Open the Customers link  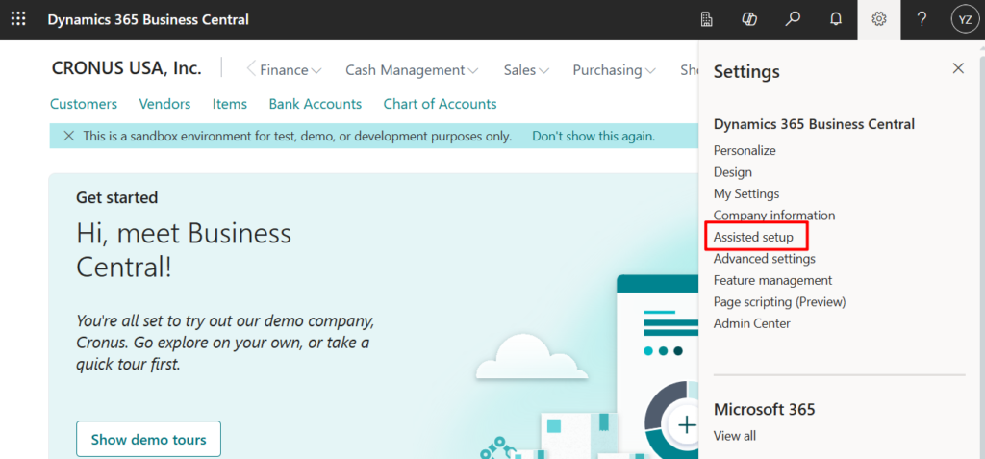point(84,104)
